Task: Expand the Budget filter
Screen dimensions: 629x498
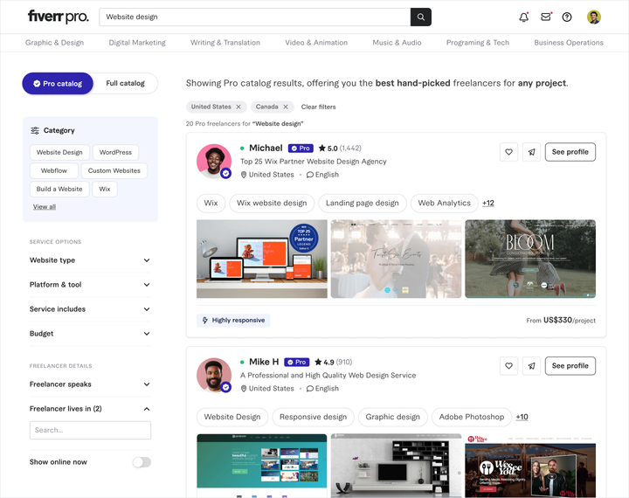Action: tap(90, 334)
